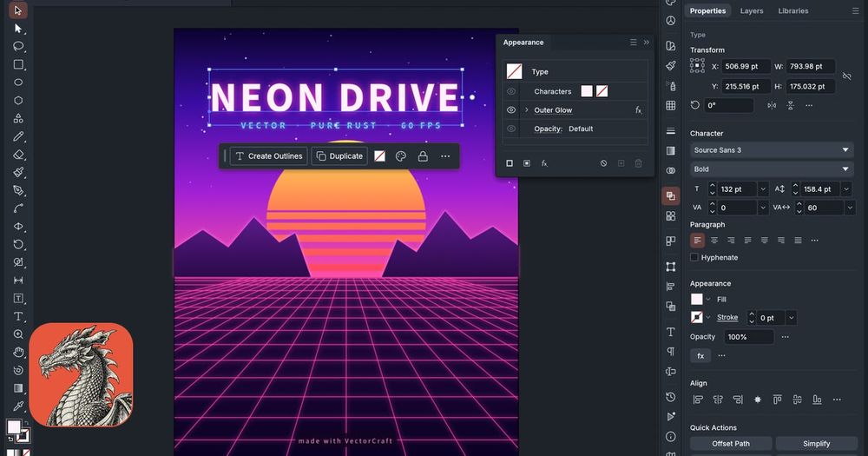This screenshot has height=456, width=868.
Task: Open the leading 158.4 pt dropdown
Action: [x=846, y=189]
